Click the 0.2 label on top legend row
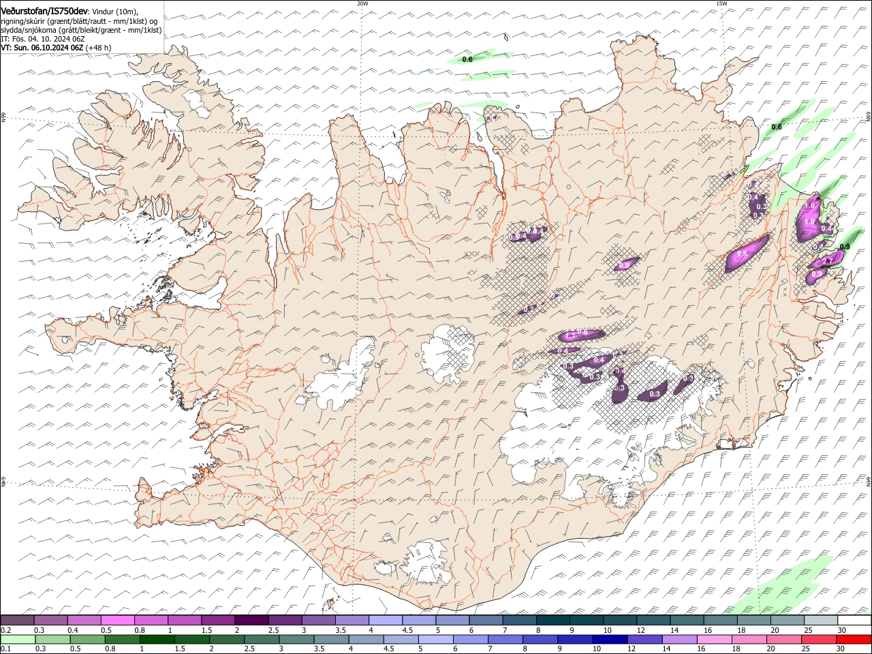The height and width of the screenshot is (654, 872). pos(6,630)
